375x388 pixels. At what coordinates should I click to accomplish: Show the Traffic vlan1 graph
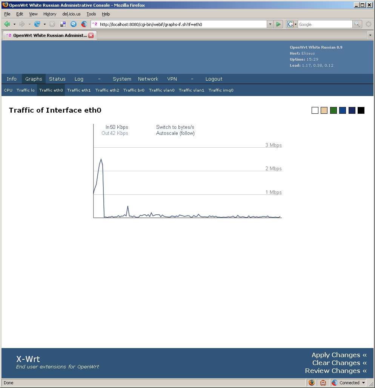192,90
